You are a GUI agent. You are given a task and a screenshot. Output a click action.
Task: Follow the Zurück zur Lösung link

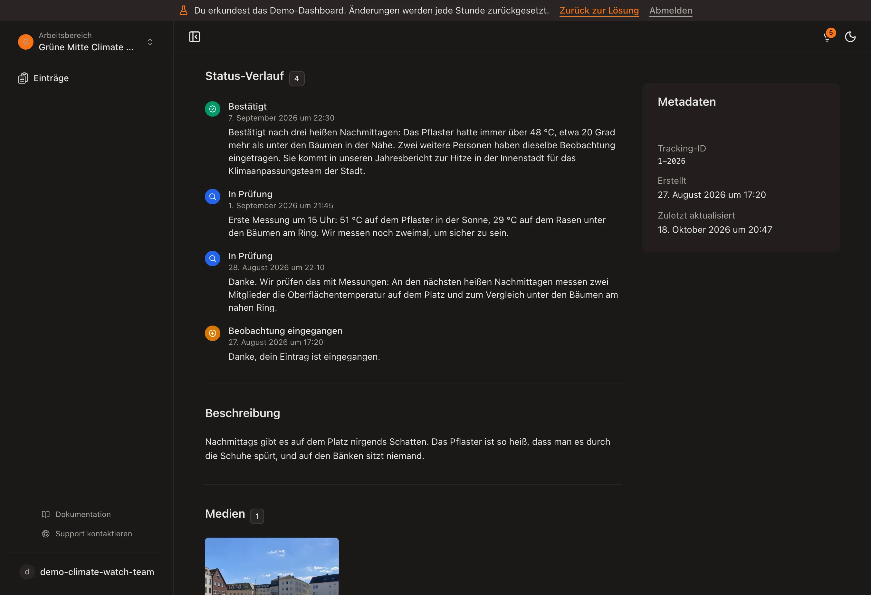click(599, 11)
